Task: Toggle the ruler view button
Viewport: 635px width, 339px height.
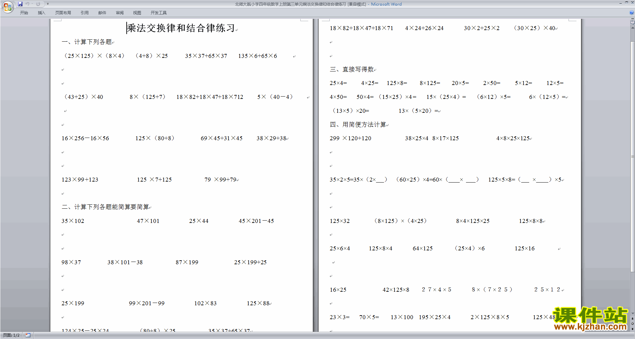Action: tap(632, 22)
